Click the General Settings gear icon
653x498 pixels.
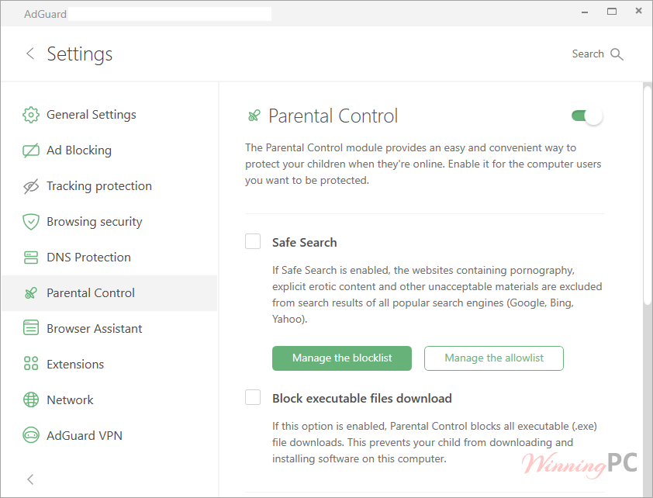(31, 114)
